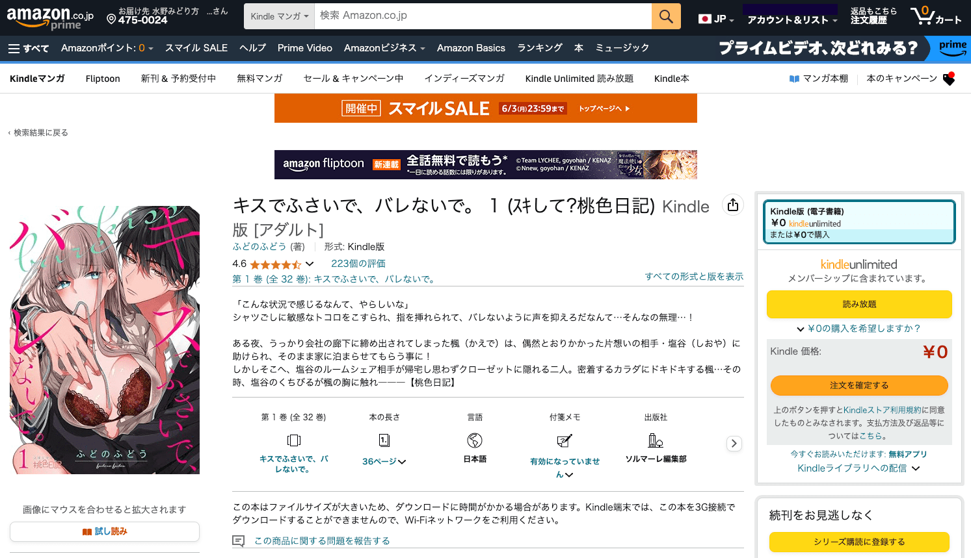971x558 pixels.
Task: Click the Amazon.co.jp prime logo
Action: click(x=50, y=17)
